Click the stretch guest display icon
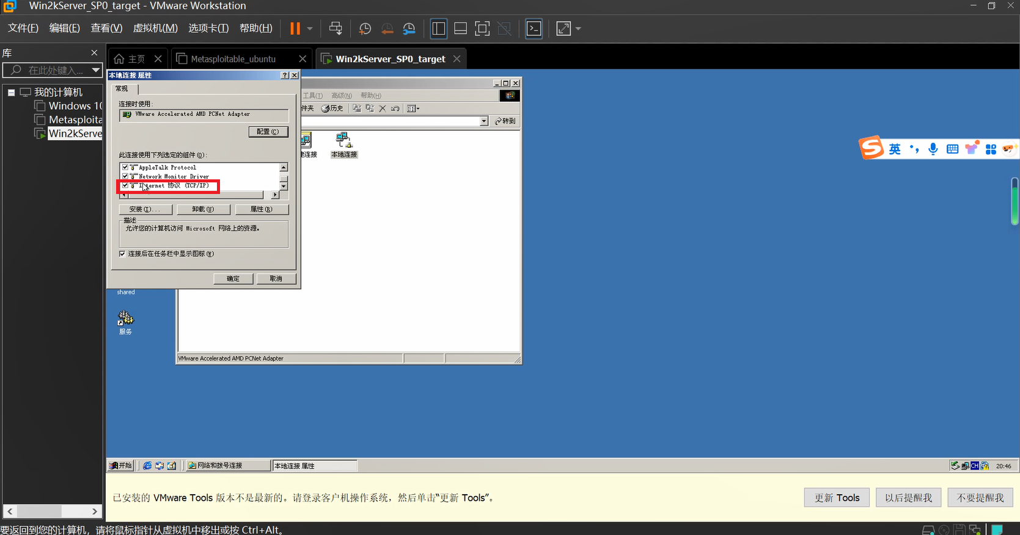 point(563,29)
